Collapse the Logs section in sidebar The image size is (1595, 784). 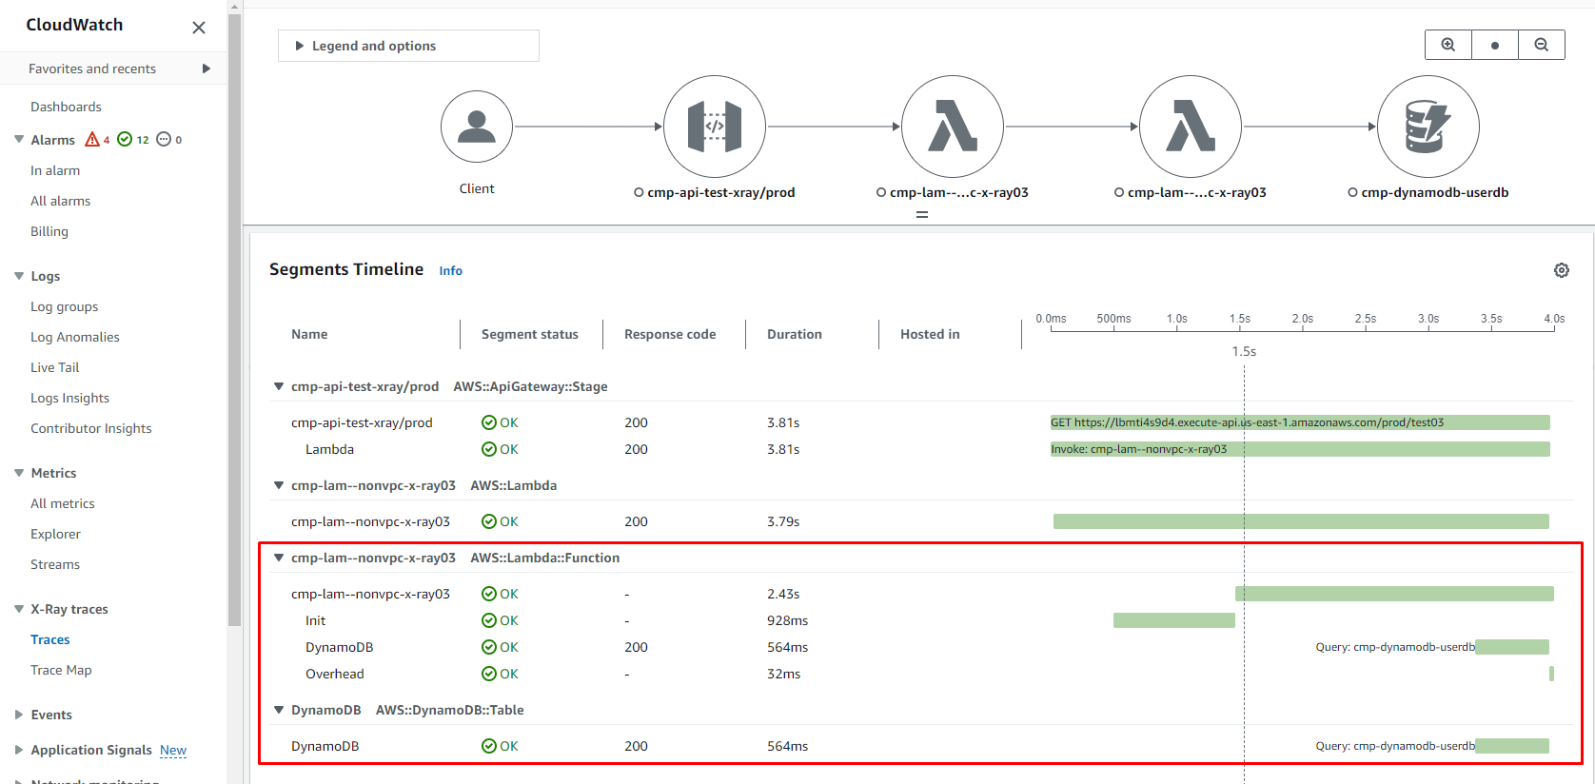point(19,276)
